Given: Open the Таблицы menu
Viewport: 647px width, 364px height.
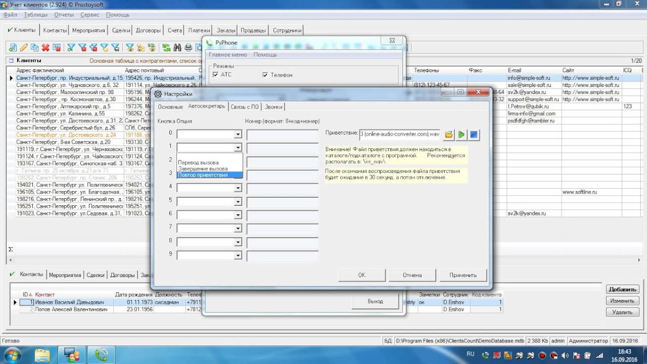Looking at the screenshot, I should [35, 15].
